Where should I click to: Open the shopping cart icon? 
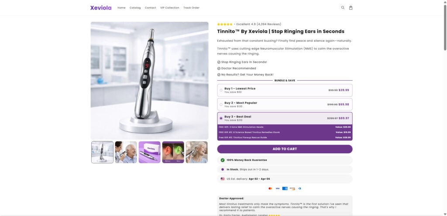coord(351,7)
